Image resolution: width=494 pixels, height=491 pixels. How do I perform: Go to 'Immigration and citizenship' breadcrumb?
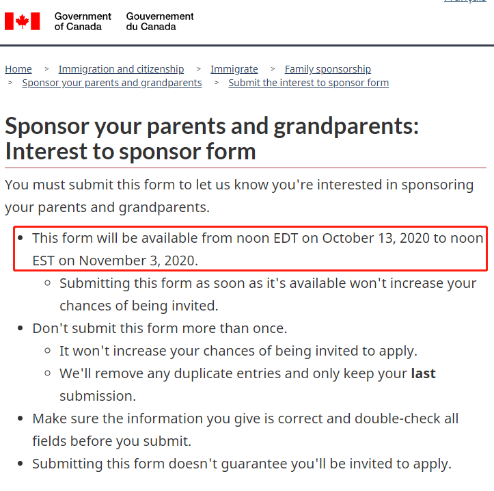pyautogui.click(x=122, y=69)
